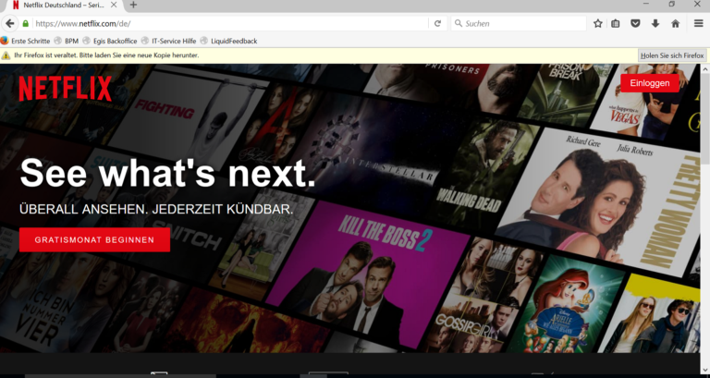
Task: Select the Netflix Deutschland tab
Action: pyautogui.click(x=65, y=6)
